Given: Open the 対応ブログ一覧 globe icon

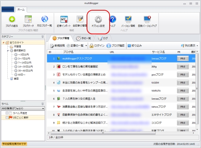Looking at the screenshot, I should (x=45, y=19).
